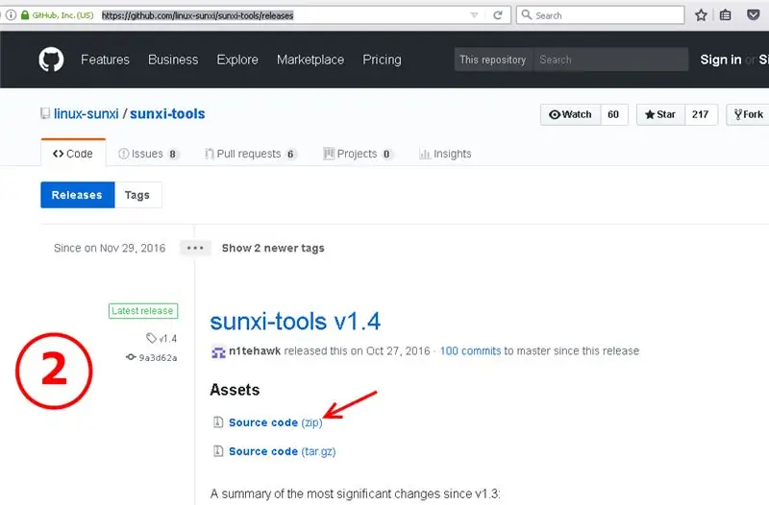Click the Star button
The width and height of the screenshot is (769, 505).
(660, 114)
